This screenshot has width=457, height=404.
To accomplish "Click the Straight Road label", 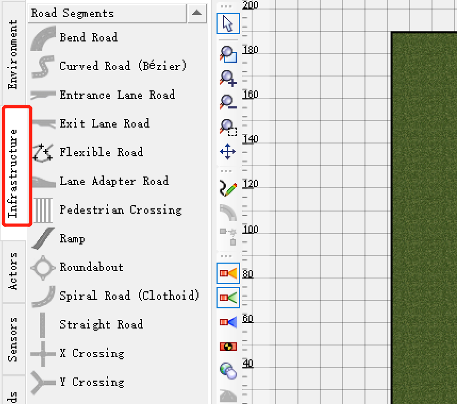I will point(102,324).
